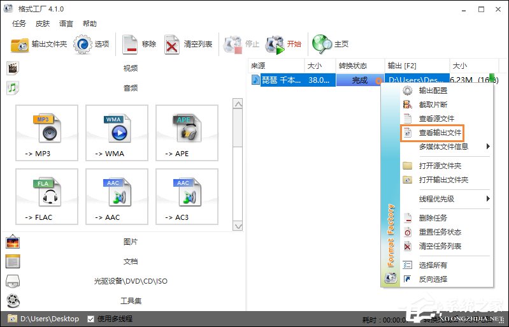Screen dimensions: 509x327
Task: Click the format list scrollbar down arrow
Action: 238,226
